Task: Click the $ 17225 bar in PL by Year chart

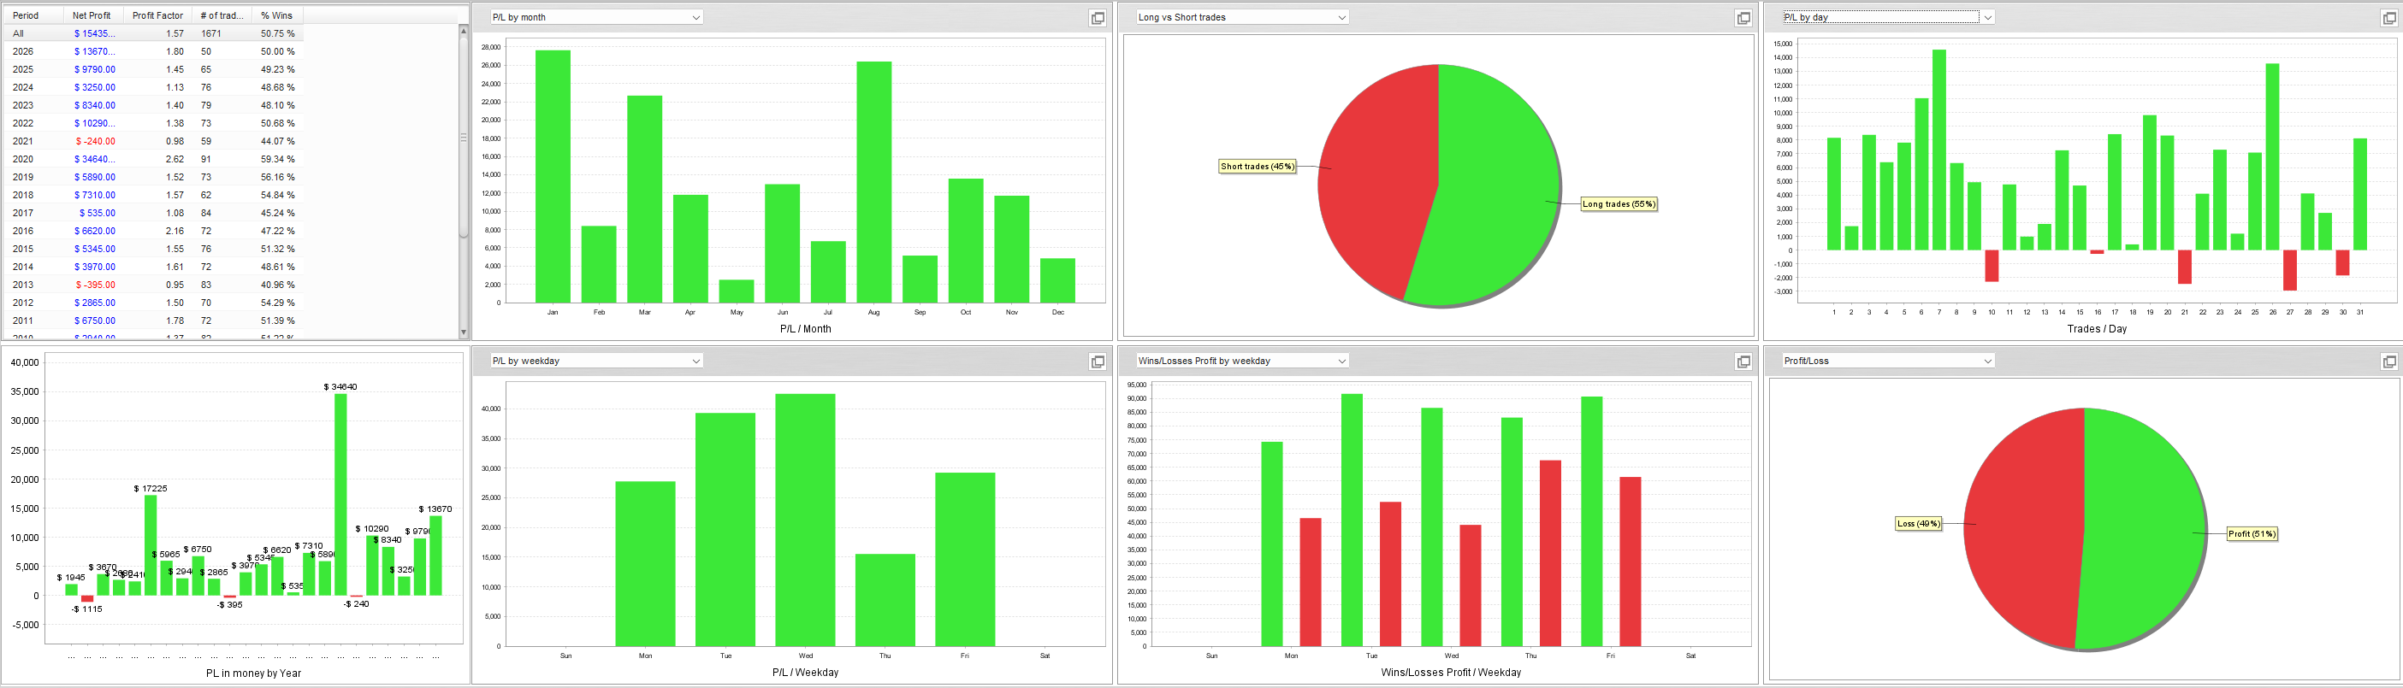Action: click(151, 545)
